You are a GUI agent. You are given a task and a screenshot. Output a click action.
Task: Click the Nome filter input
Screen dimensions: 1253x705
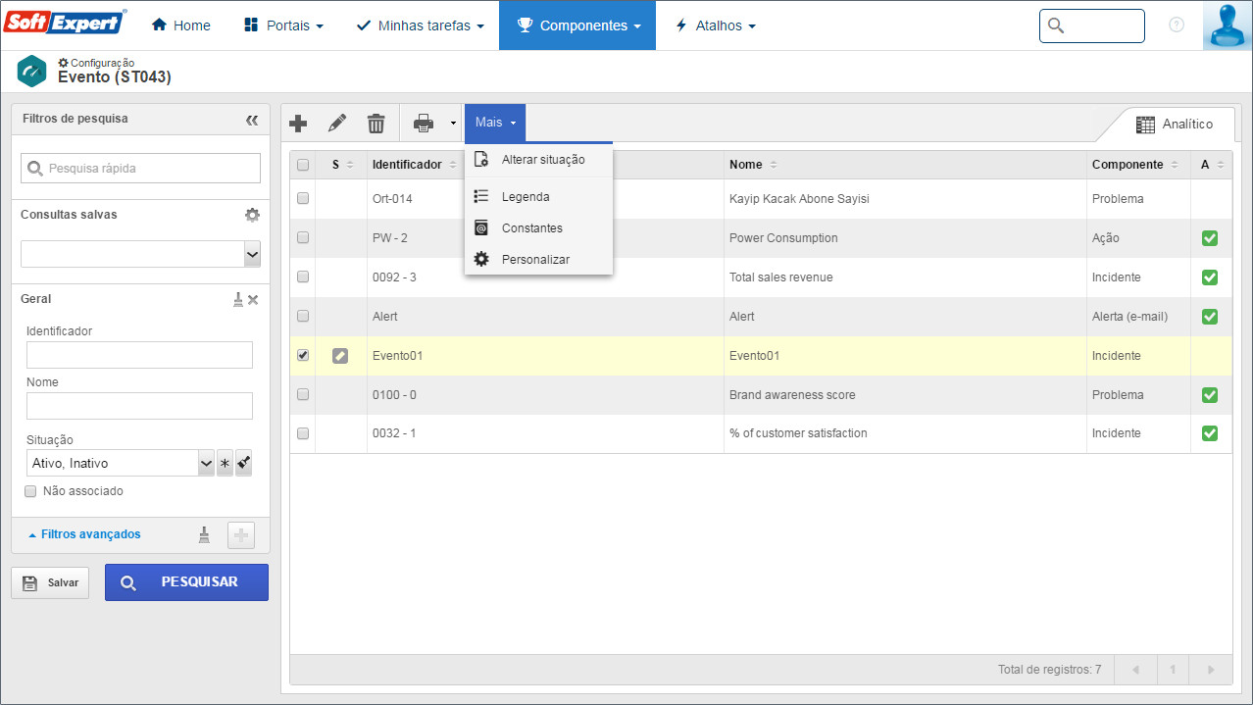tap(139, 406)
